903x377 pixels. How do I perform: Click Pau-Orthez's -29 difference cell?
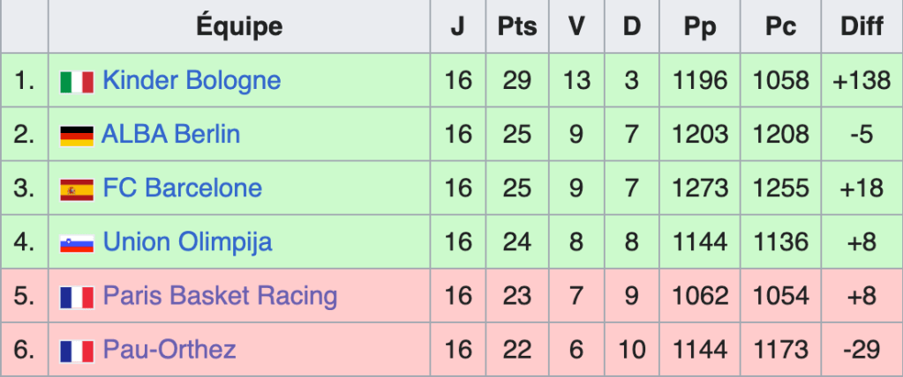point(862,350)
